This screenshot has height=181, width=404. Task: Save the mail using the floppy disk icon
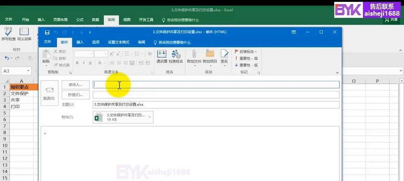pos(47,32)
